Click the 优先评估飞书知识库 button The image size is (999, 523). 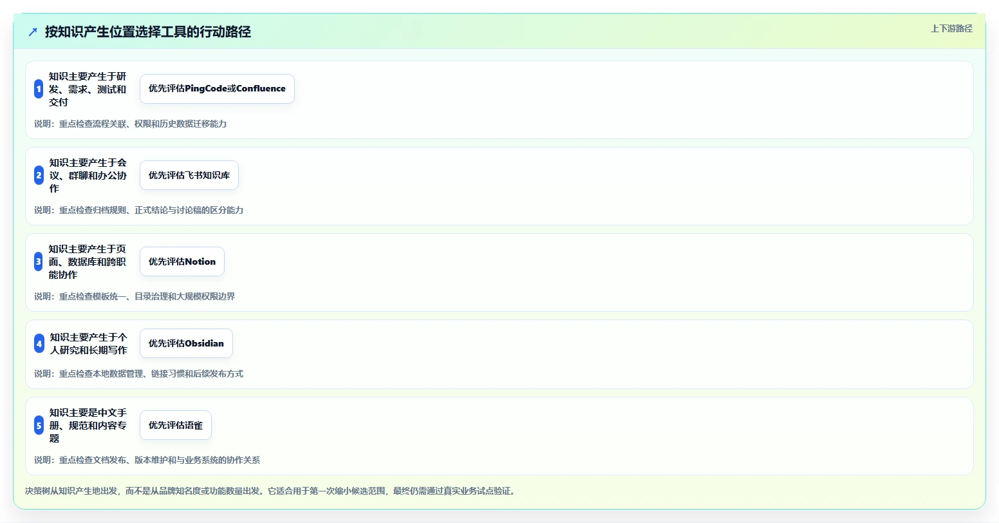(189, 175)
